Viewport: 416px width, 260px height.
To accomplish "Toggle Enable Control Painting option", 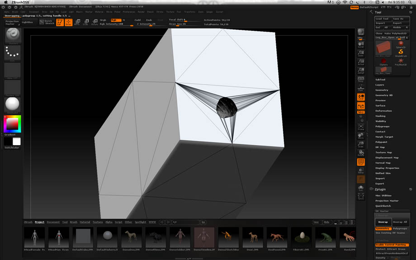I will 392,245.
